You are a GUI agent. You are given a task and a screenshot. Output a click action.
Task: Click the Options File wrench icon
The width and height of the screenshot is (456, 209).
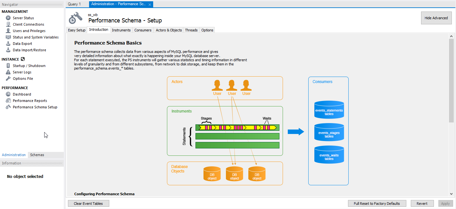click(8, 79)
